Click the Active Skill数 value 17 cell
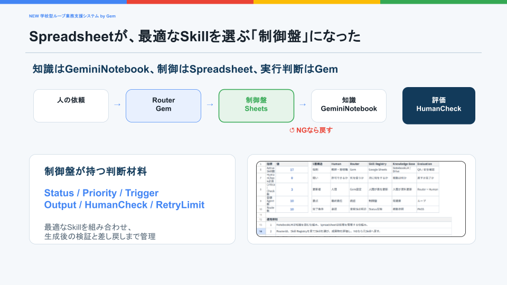Viewport: 507px width, 285px height. click(x=292, y=169)
